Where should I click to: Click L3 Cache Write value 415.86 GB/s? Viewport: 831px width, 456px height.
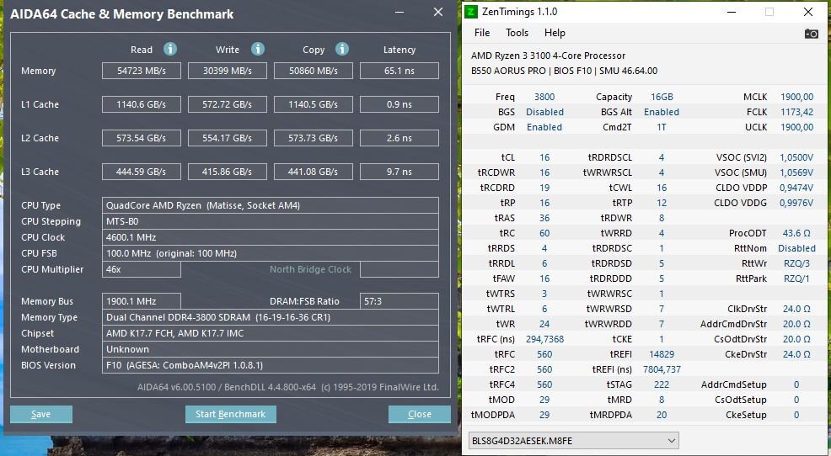coord(228,172)
